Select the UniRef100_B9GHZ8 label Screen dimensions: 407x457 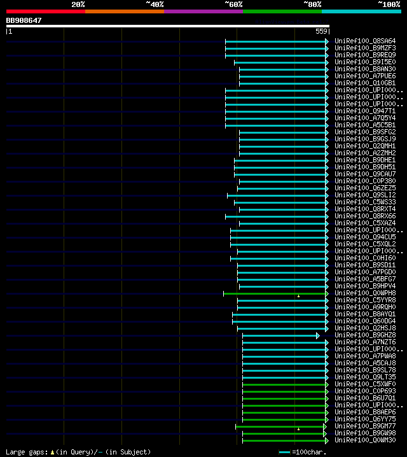tap(365, 335)
